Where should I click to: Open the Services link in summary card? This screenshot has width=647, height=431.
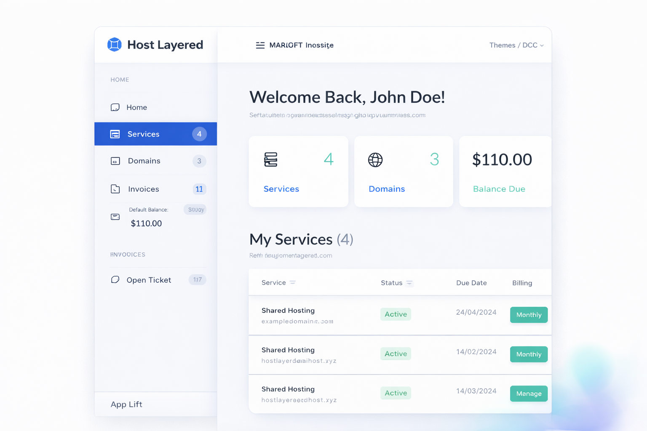click(x=281, y=189)
